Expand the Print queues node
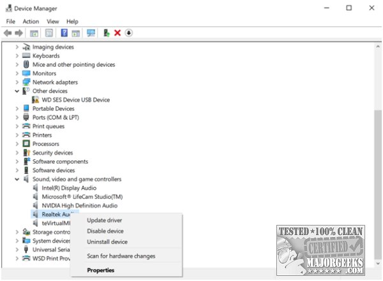The height and width of the screenshot is (281, 383). tap(17, 126)
